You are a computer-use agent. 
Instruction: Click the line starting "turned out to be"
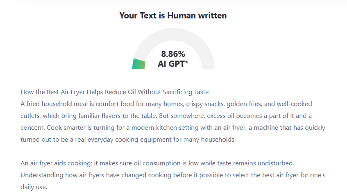tap(128, 140)
